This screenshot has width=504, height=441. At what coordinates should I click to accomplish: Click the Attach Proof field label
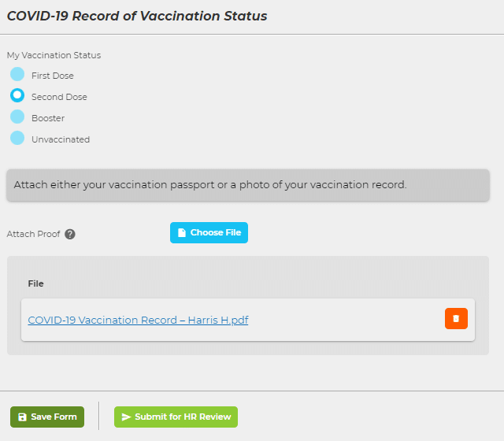(33, 234)
